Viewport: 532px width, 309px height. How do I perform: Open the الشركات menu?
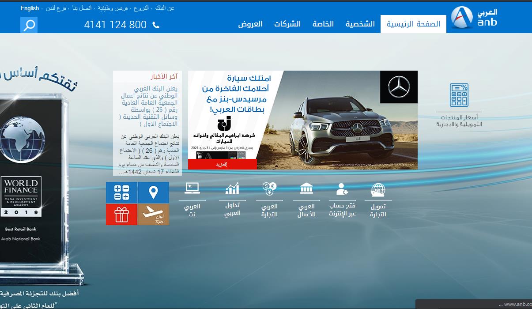[287, 24]
